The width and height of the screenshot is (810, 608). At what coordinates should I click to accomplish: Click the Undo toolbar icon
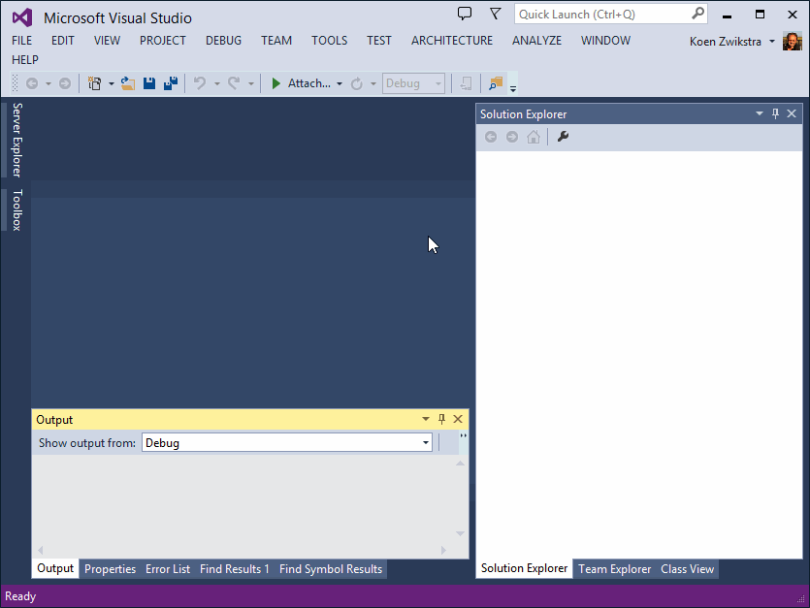point(200,83)
